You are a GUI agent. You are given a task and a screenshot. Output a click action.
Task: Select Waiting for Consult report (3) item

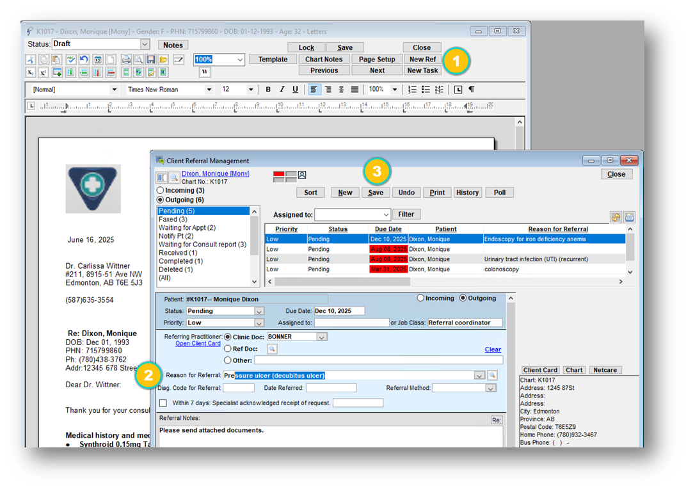click(202, 245)
